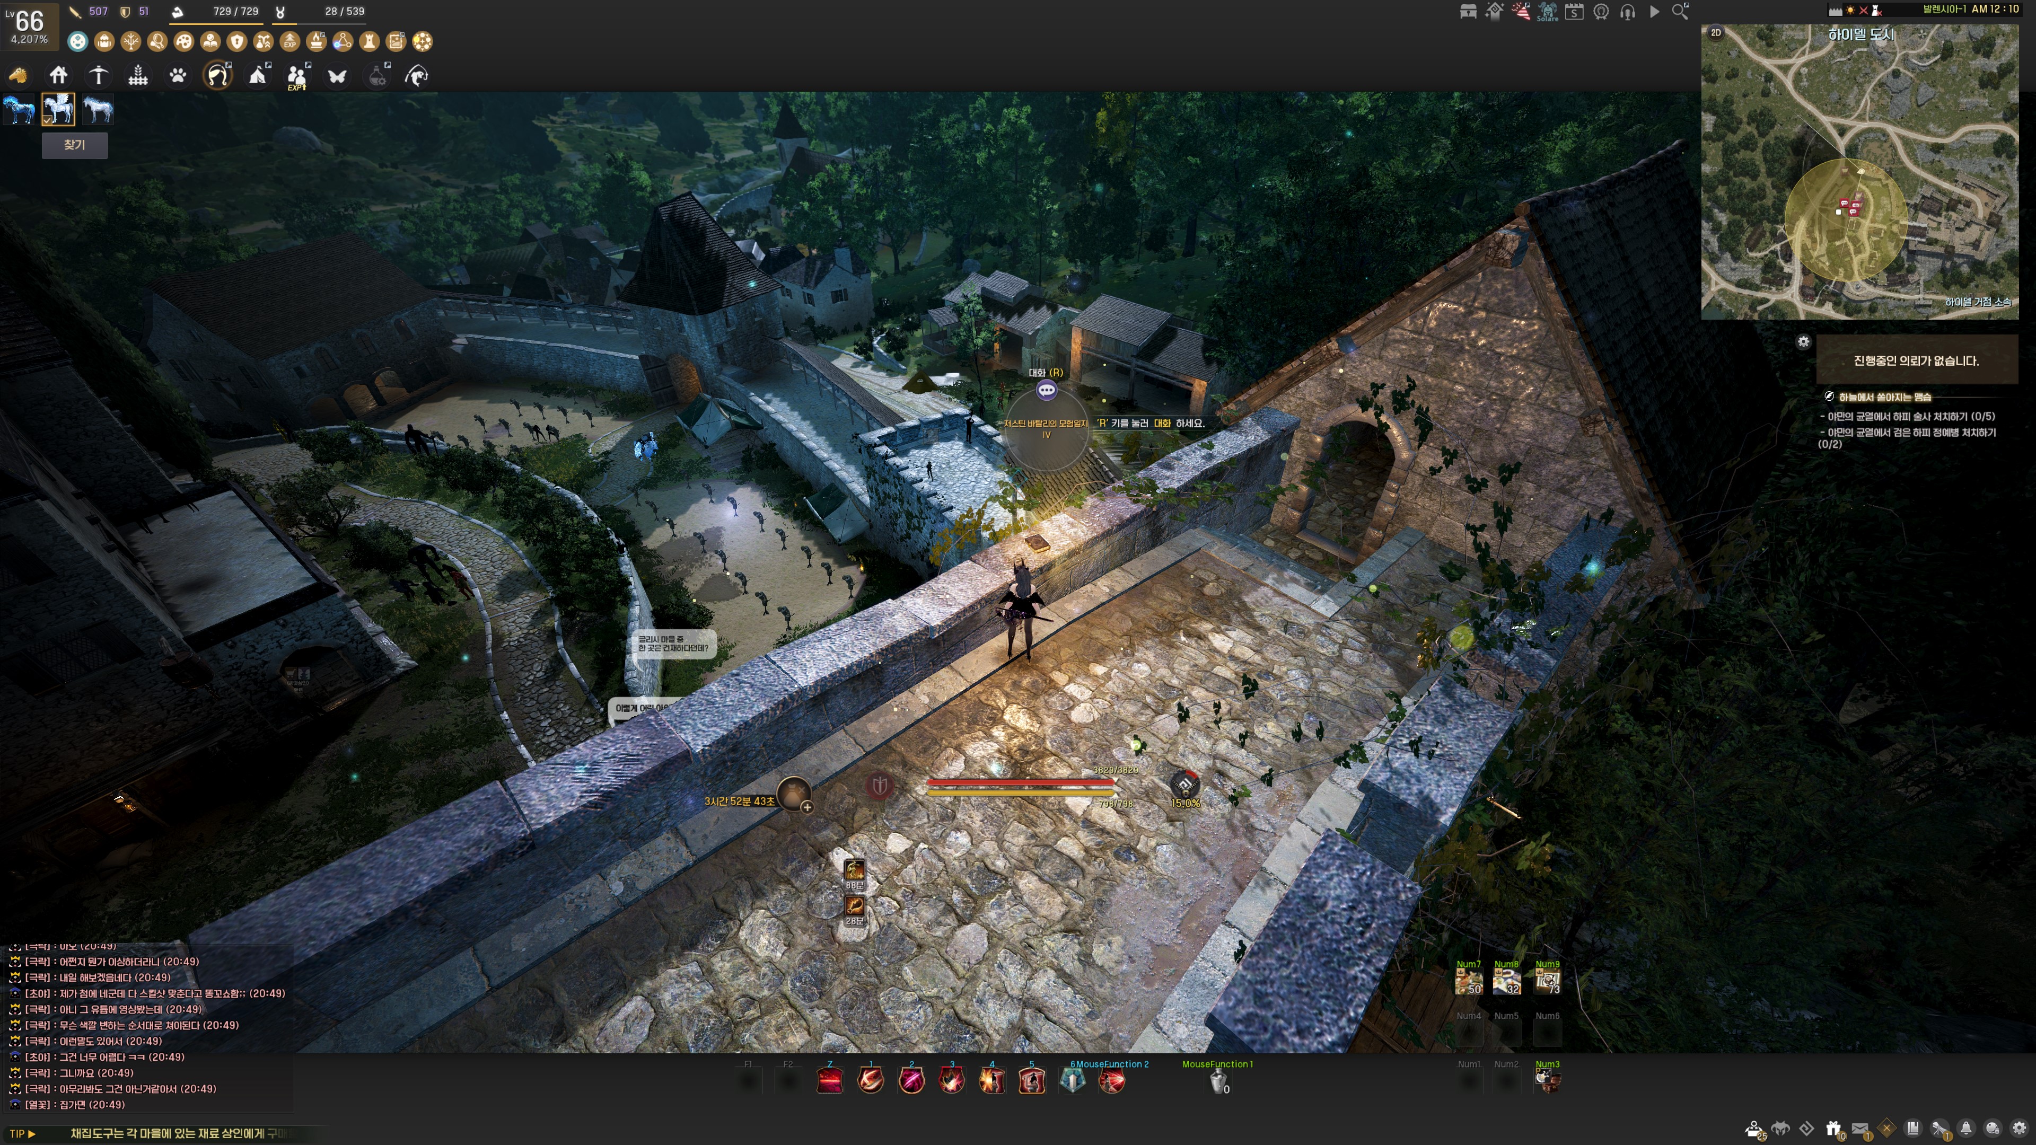The width and height of the screenshot is (2036, 1145).
Task: Open the pickaxe worker icon
Action: (98, 76)
